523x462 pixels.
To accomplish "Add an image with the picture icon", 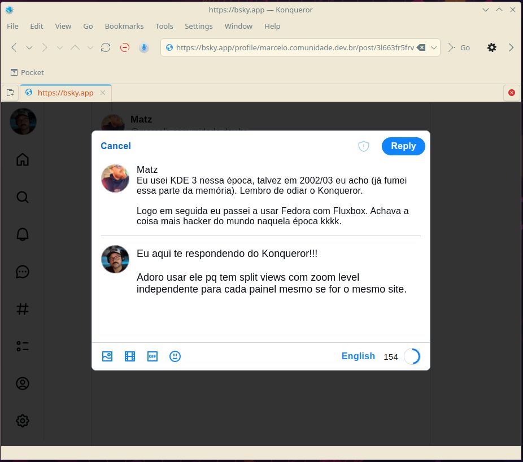I will point(107,356).
